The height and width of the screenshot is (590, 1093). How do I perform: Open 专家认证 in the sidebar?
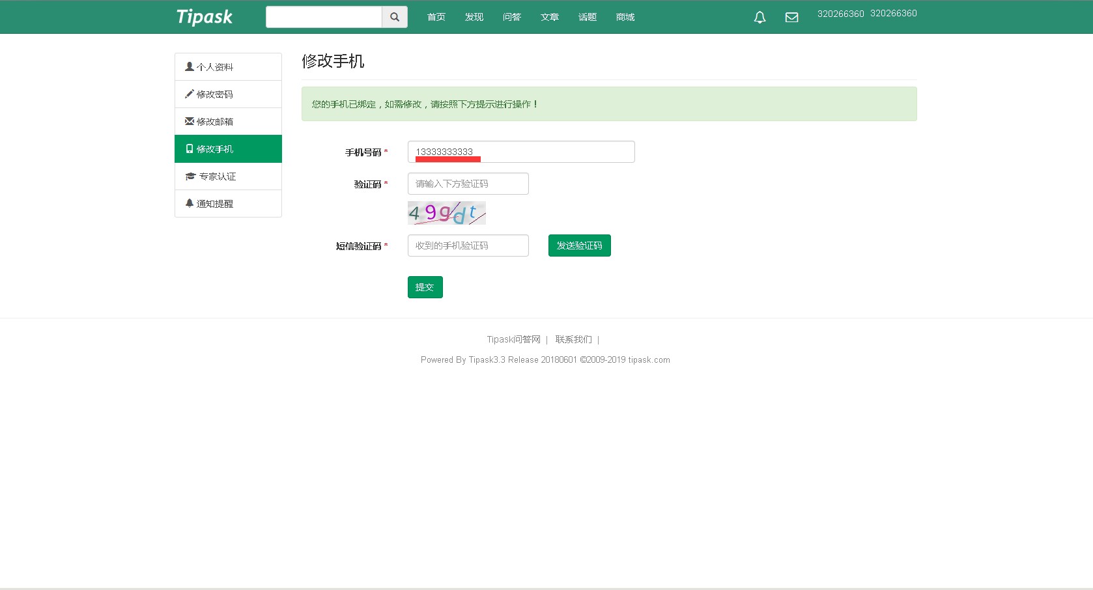(228, 176)
